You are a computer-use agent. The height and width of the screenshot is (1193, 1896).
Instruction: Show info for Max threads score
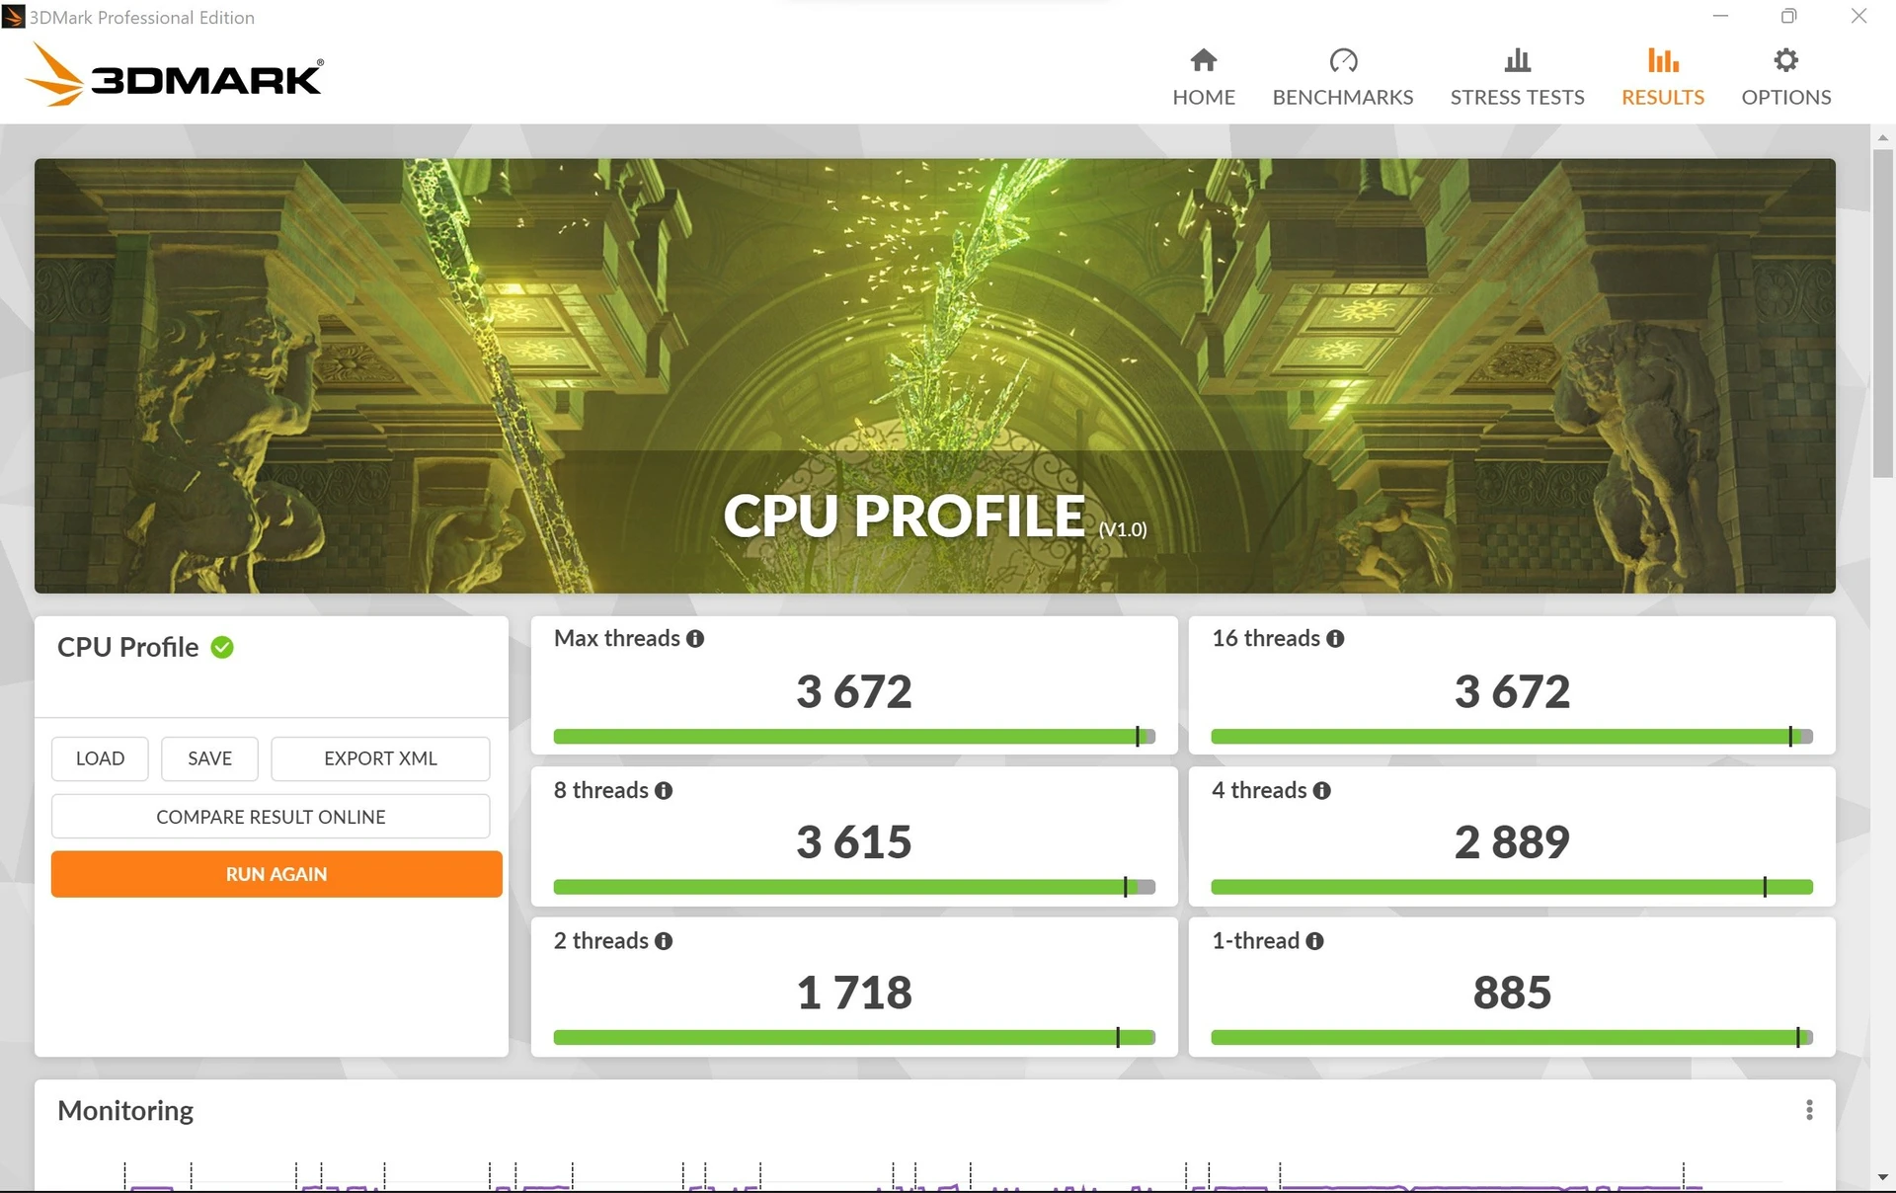pyautogui.click(x=695, y=639)
